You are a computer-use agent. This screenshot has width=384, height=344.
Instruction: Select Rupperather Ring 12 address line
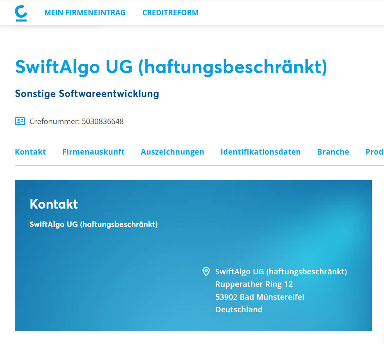254,284
